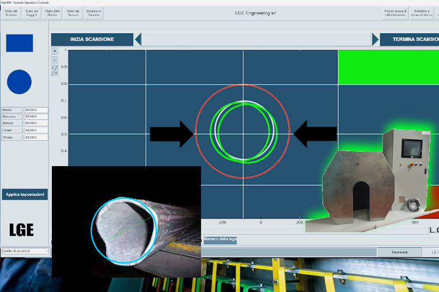Select the blue circle shape
439x292 pixels.
point(20,82)
